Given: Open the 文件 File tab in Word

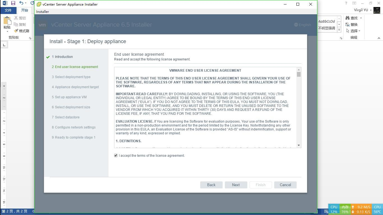Looking at the screenshot, I should pyautogui.click(x=8, y=10).
